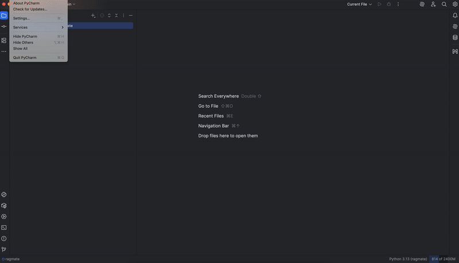Click ragmate project name in status bar
Image resolution: width=459 pixels, height=263 pixels.
[x=11, y=259]
